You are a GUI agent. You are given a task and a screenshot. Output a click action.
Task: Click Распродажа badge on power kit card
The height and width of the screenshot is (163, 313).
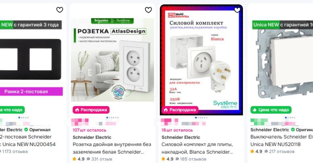pos(180,110)
